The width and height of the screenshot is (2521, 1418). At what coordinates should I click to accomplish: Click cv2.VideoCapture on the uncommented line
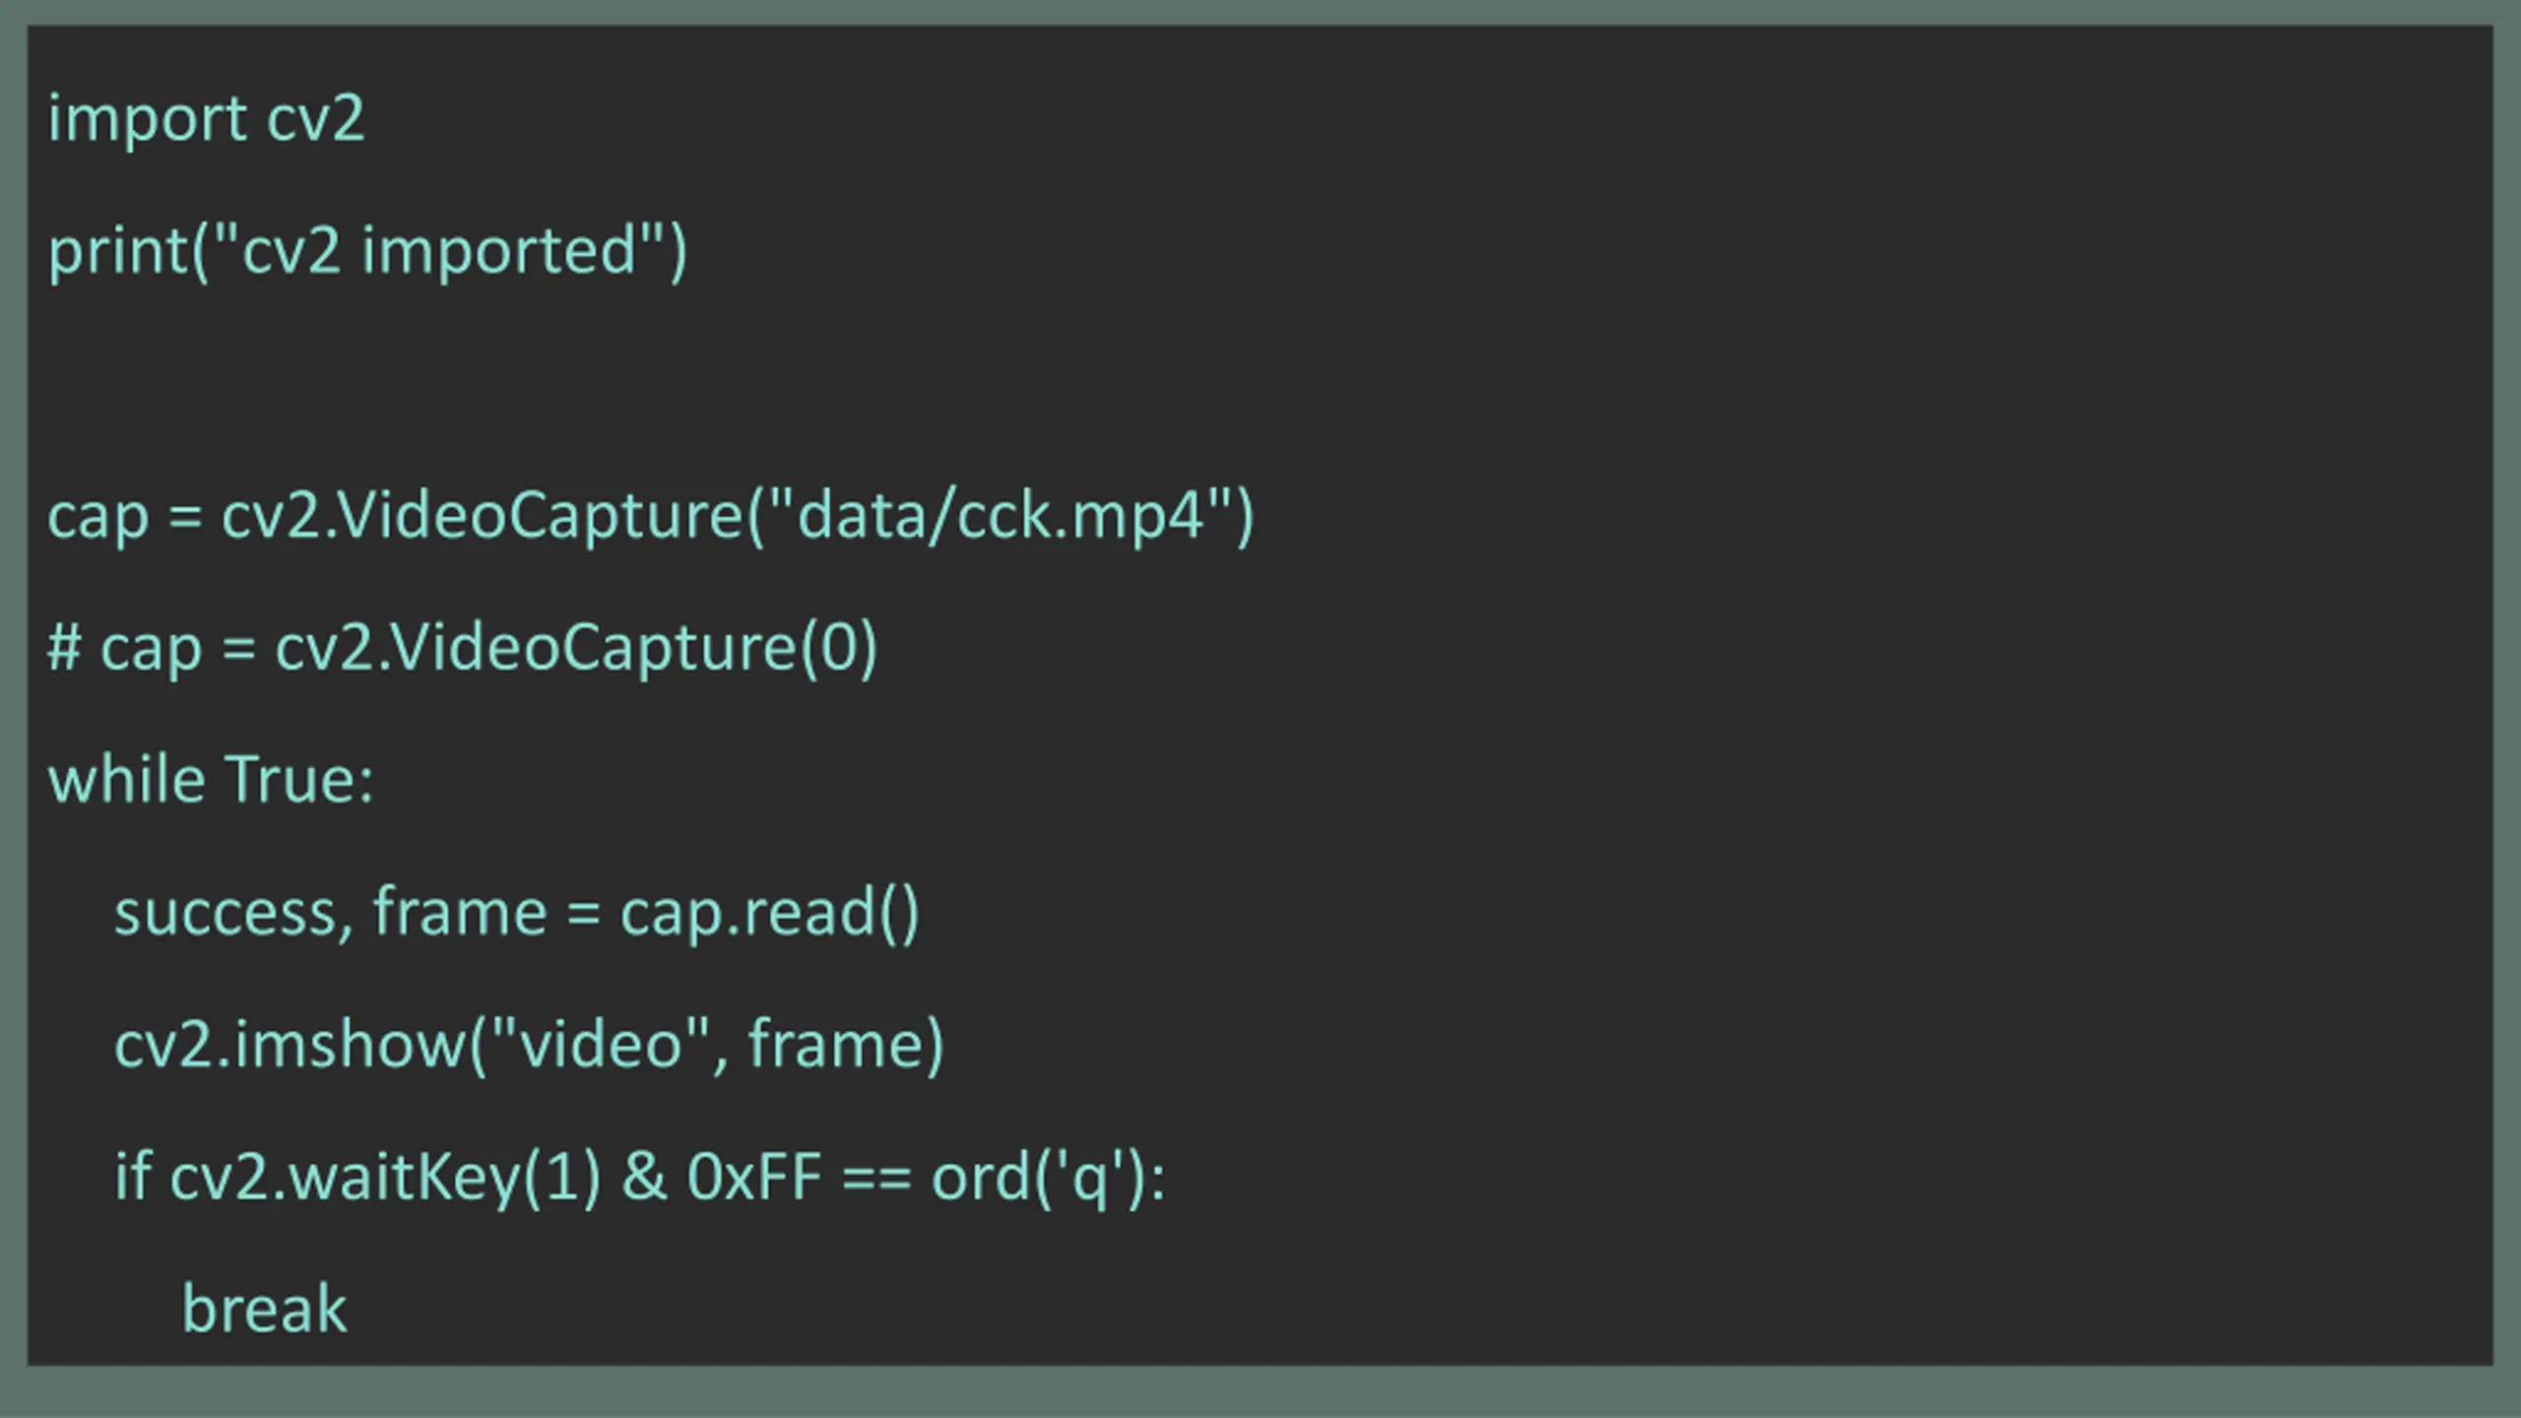[482, 514]
